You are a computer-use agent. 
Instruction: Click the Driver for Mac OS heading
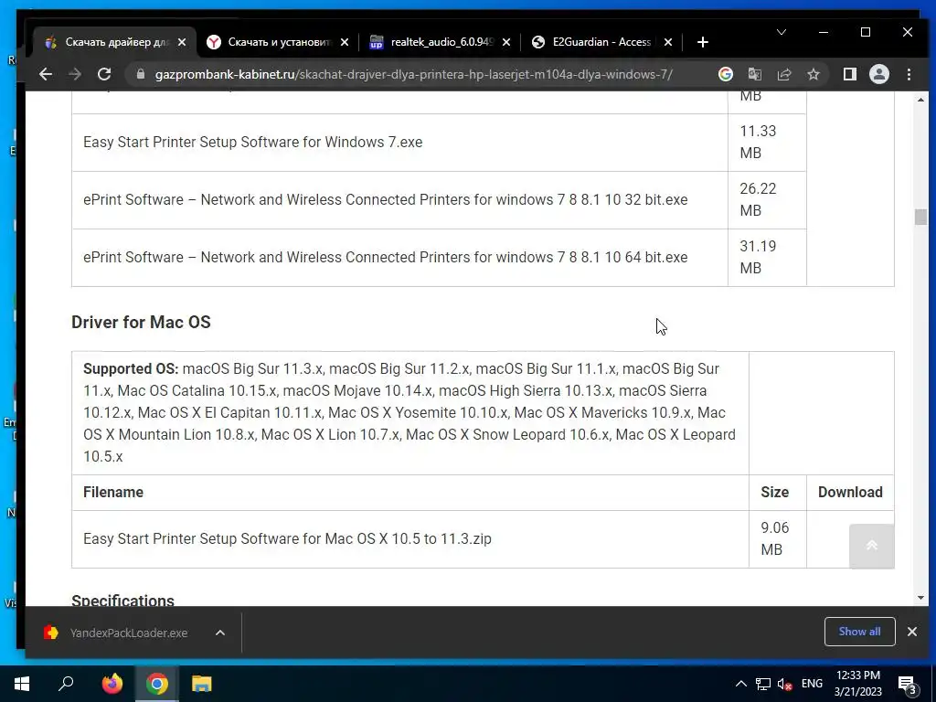pos(141,323)
